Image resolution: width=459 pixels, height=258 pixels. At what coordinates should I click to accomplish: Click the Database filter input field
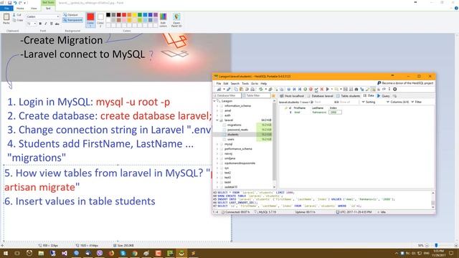[x=227, y=95]
